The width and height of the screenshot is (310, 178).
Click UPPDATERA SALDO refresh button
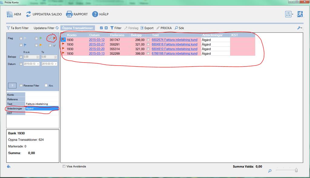click(44, 14)
